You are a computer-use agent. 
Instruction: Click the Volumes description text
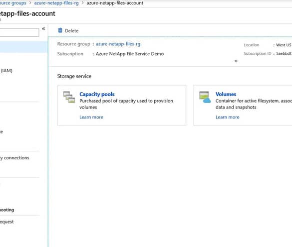254,104
